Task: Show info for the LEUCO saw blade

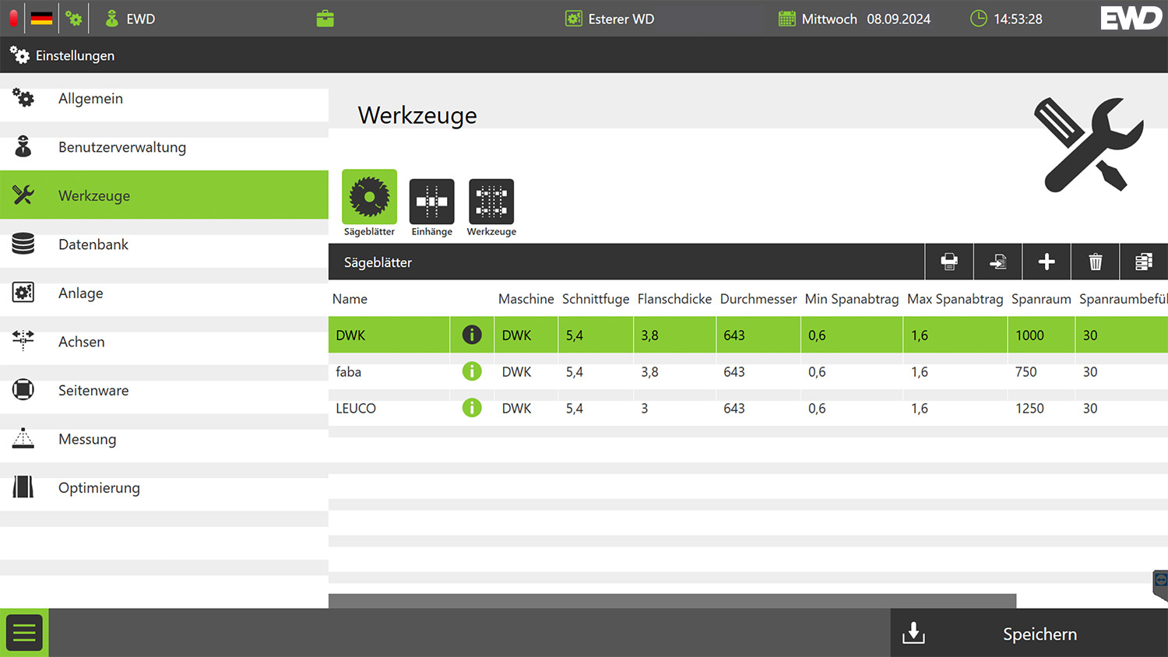Action: (x=472, y=408)
